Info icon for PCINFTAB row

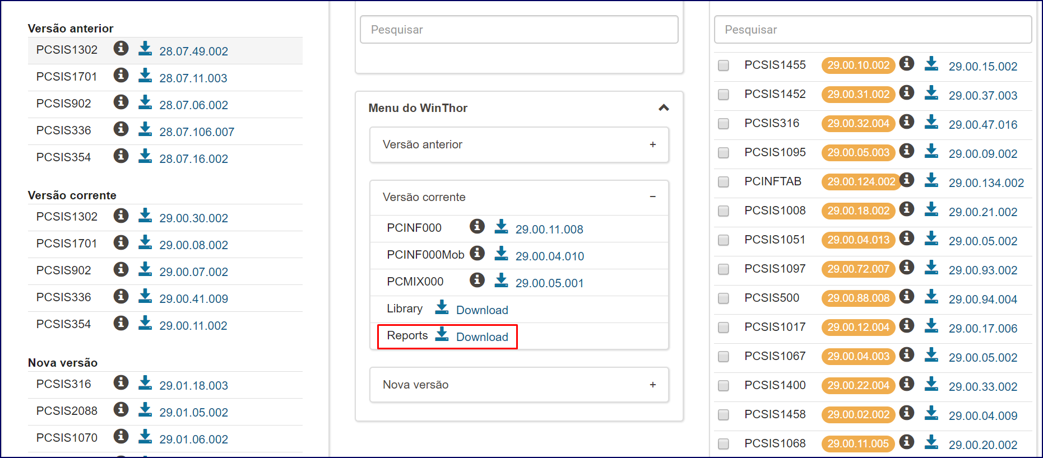(x=907, y=180)
